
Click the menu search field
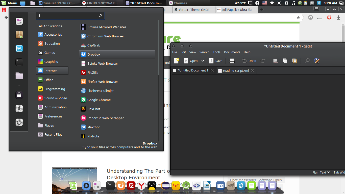(x=70, y=16)
